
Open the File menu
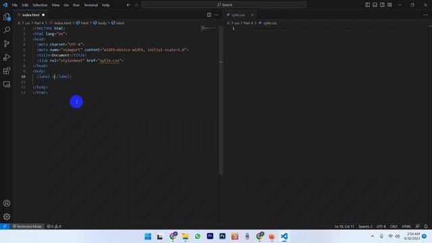[x=15, y=5]
